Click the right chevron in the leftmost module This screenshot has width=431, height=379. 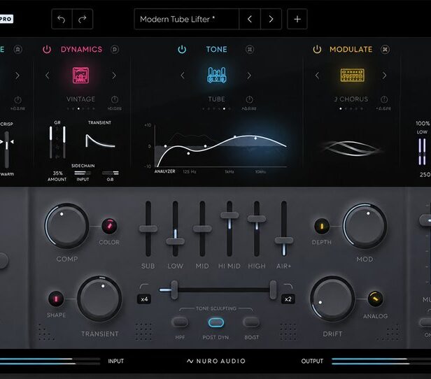17,76
